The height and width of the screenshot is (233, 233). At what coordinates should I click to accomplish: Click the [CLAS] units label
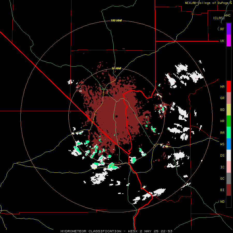219,18
